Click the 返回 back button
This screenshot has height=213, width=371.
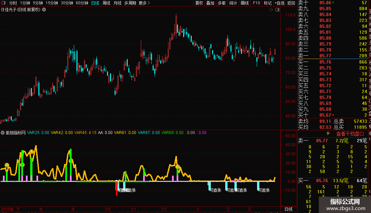pos(291,3)
